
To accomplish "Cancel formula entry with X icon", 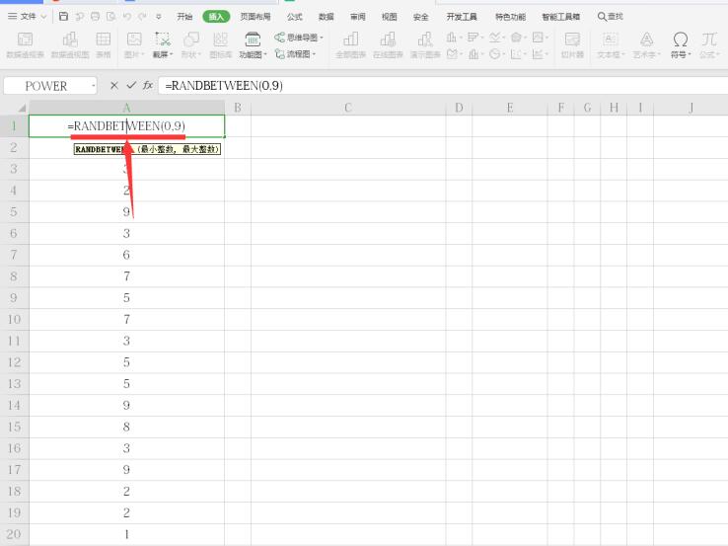I will (114, 86).
